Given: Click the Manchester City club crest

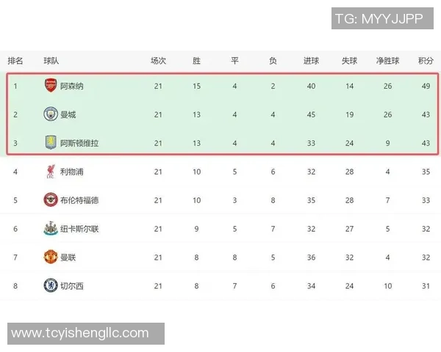Looking at the screenshot, I should click(50, 114).
